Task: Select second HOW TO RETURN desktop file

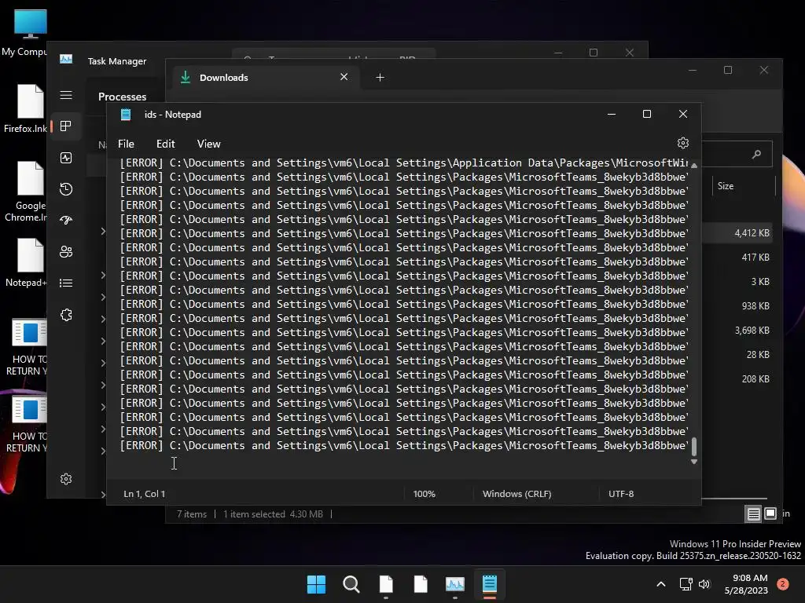Action: 28,424
